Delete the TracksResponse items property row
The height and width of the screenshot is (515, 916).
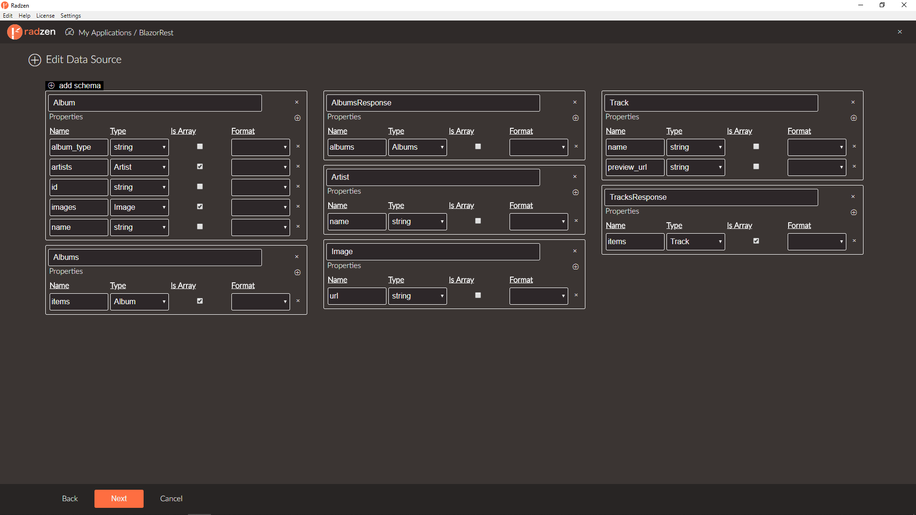click(854, 241)
